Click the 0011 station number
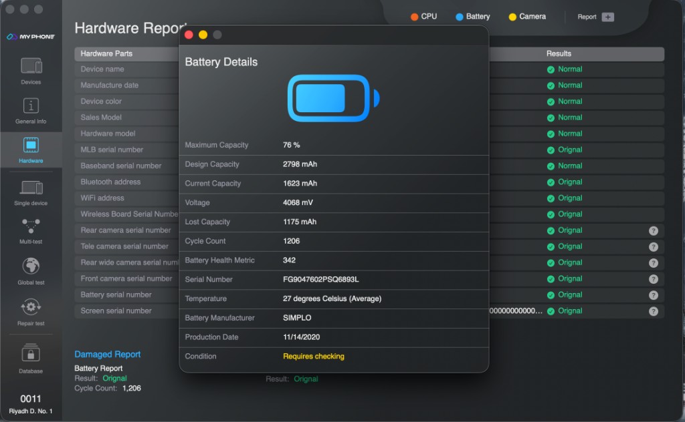Screen dimensions: 685x422 point(31,399)
